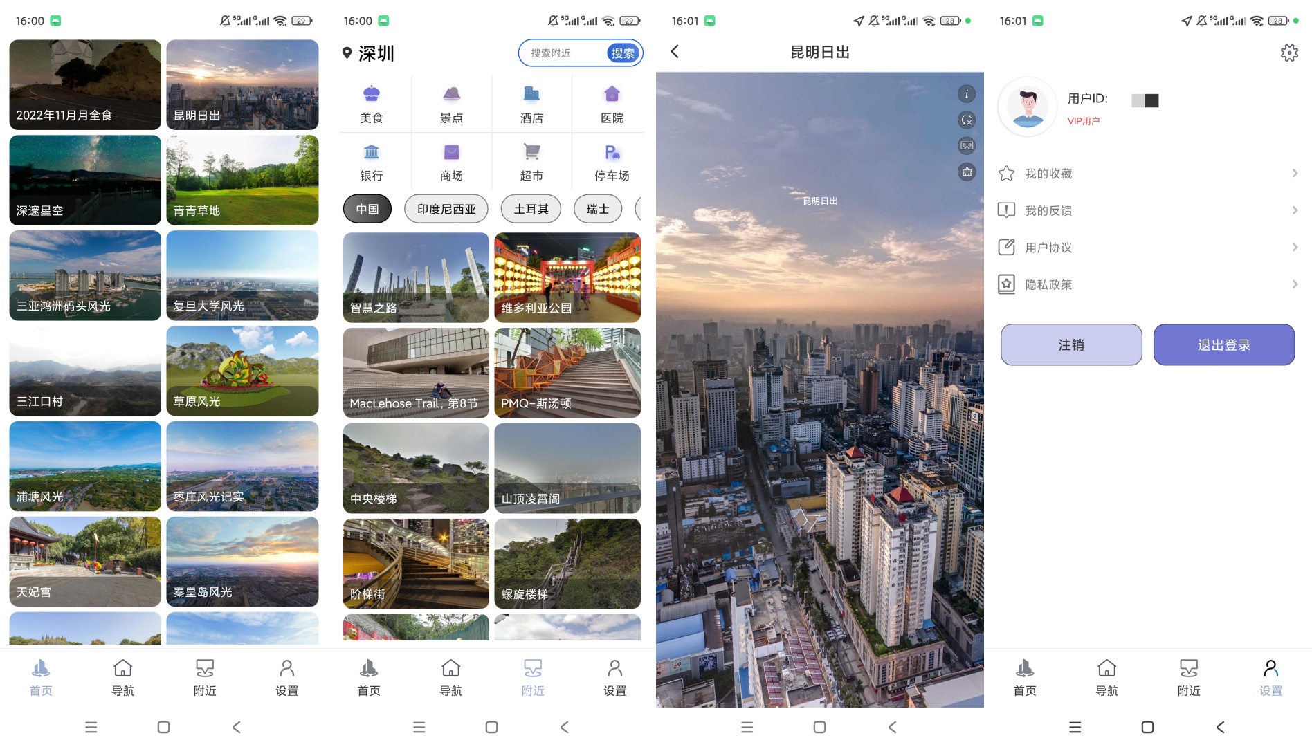Open 设置 tab on the home gallery screen
This screenshot has height=747, width=1312.
coord(286,678)
